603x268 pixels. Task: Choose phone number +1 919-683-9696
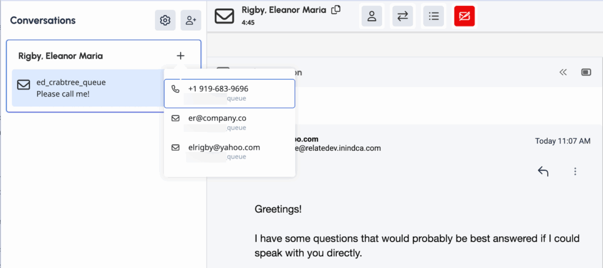[229, 93]
